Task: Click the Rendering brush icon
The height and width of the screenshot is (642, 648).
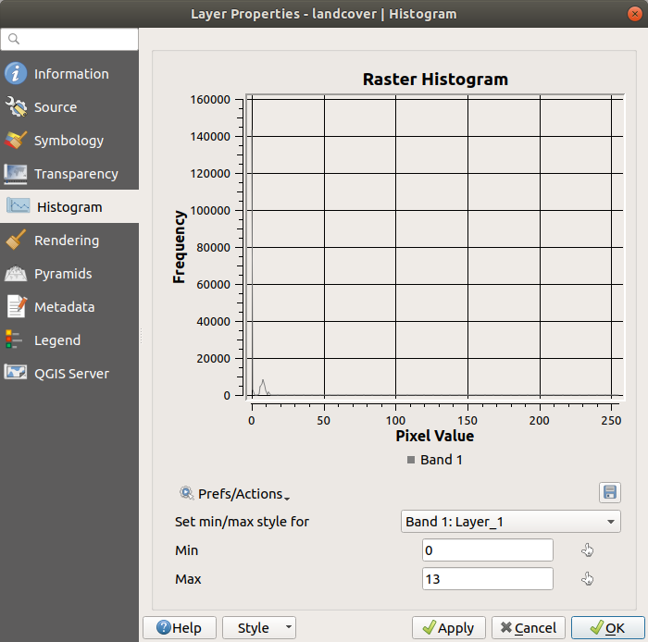Action: pos(16,241)
